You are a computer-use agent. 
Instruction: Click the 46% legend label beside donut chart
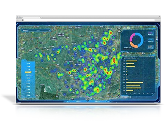150,40
